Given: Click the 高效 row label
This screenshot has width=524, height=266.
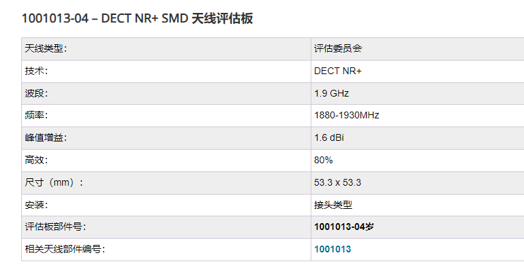Looking at the screenshot, I should 36,160.
